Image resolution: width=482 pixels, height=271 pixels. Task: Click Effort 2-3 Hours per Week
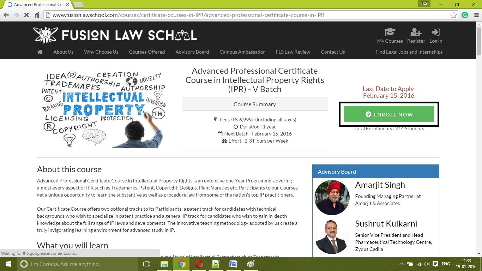pyautogui.click(x=255, y=141)
